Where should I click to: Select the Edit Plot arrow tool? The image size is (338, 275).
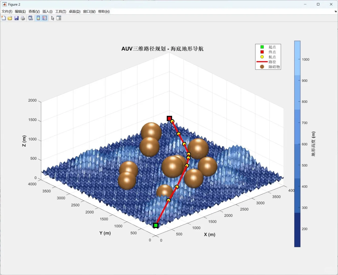point(53,18)
